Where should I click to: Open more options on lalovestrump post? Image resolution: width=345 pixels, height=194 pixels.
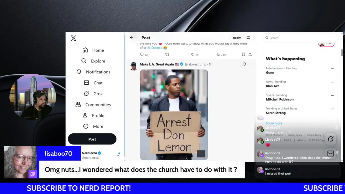click(x=250, y=64)
